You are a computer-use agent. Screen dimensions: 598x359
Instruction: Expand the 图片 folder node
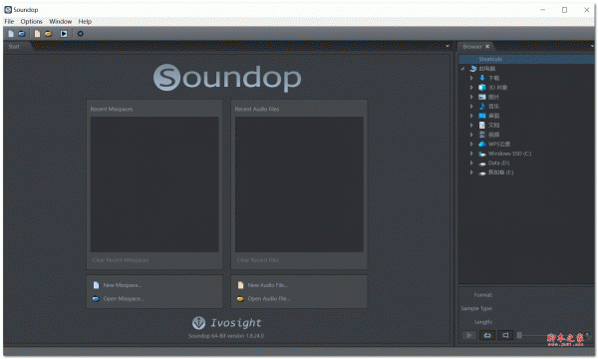[x=471, y=97]
